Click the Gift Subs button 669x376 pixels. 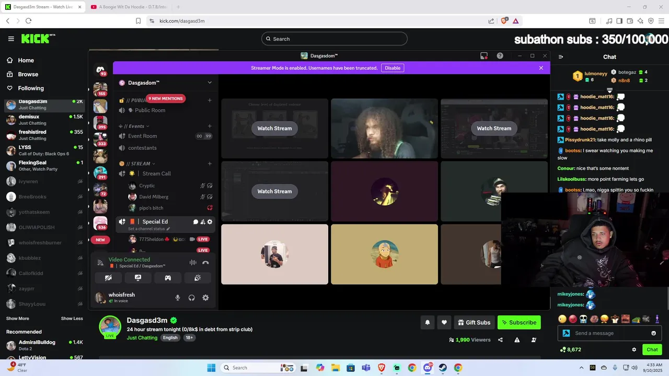[474, 322]
